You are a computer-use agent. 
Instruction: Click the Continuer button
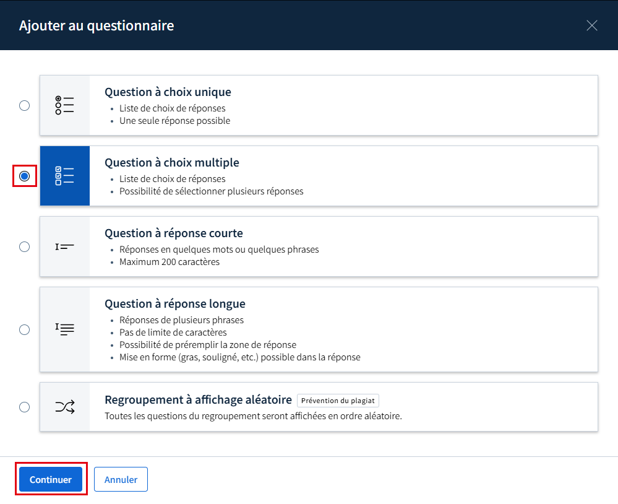[x=51, y=479]
